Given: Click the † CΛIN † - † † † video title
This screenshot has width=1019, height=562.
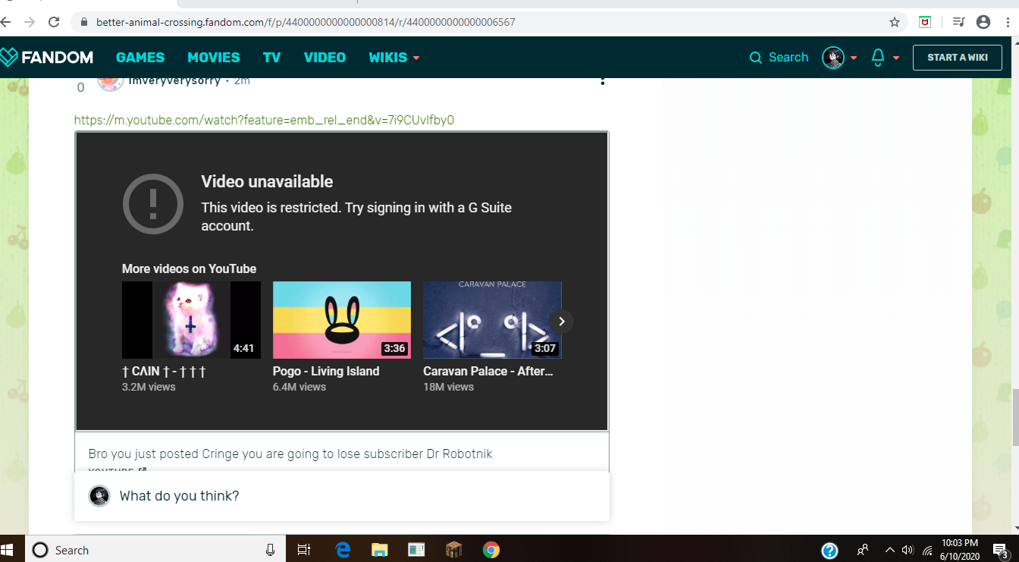Looking at the screenshot, I should (x=164, y=371).
